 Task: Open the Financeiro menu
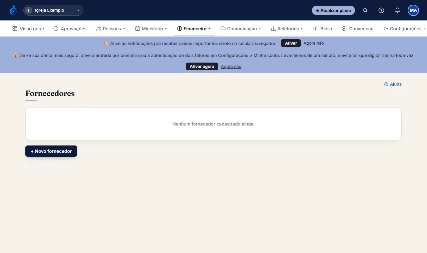[194, 29]
